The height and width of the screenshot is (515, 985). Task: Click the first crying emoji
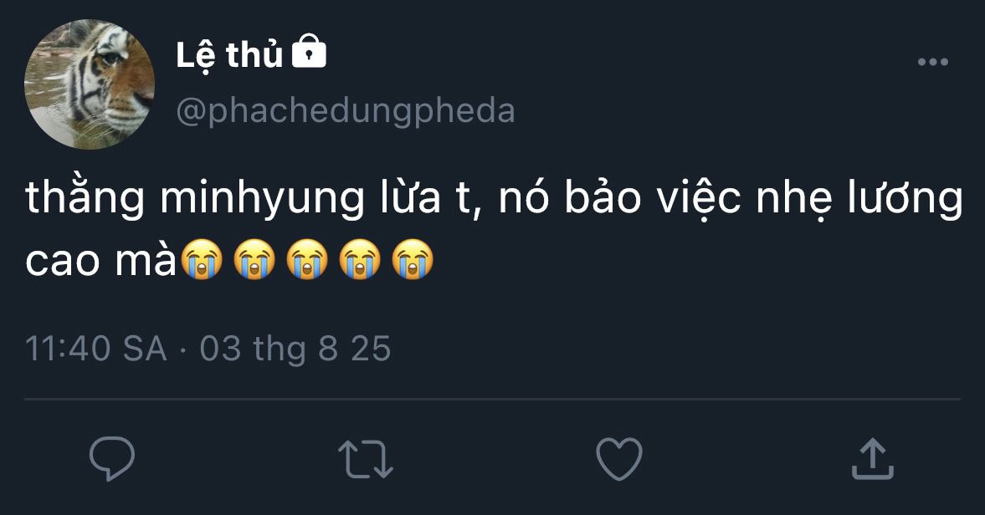pos(204,259)
